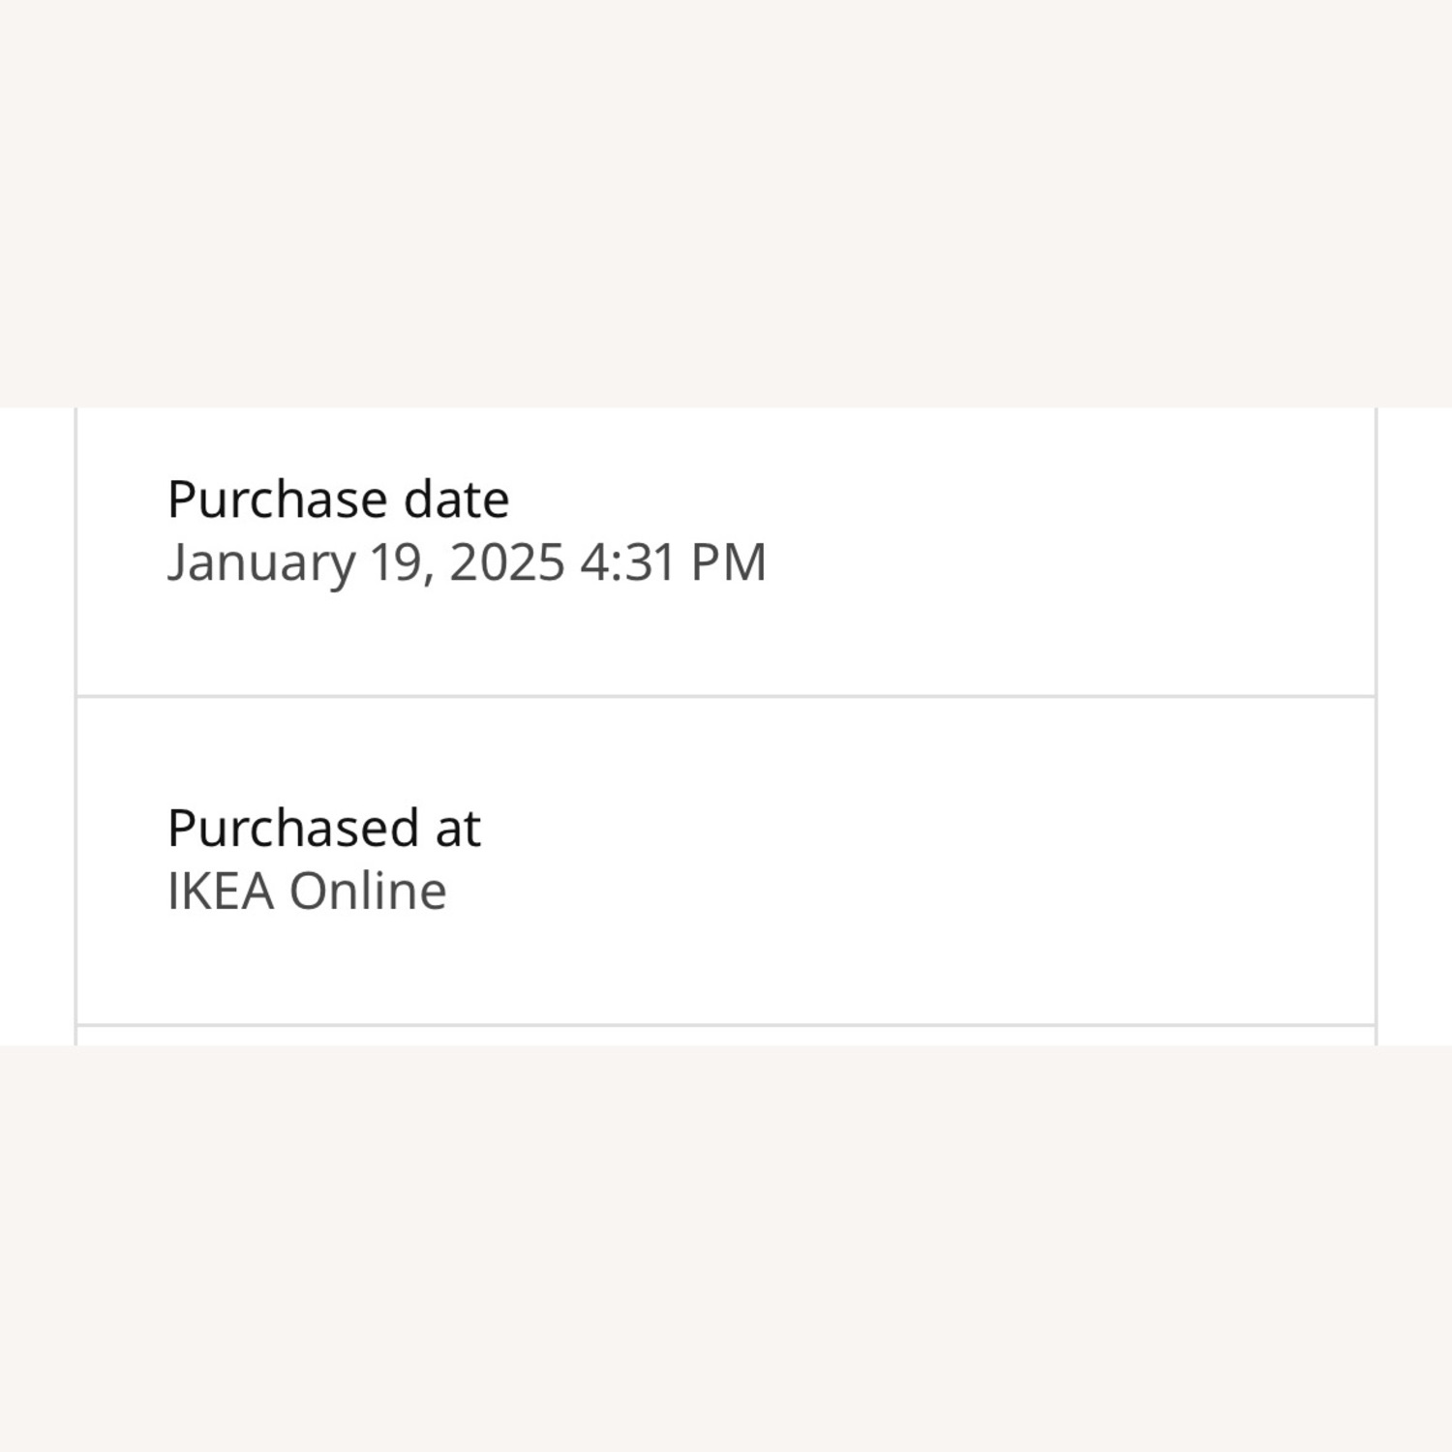1452x1452 pixels.
Task: Click the word "Purchase" in the date heading
Action: coord(278,499)
